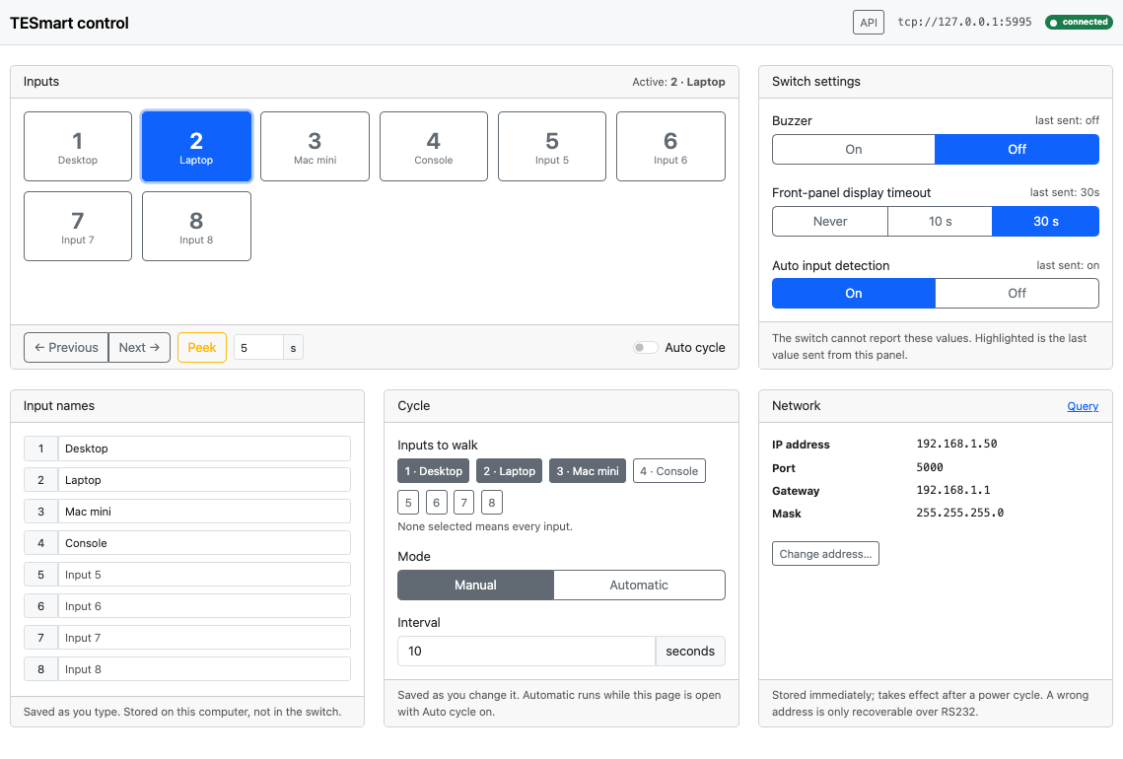This screenshot has height=759, width=1123.
Task: Choose the Input 5 tile
Action: tap(551, 146)
